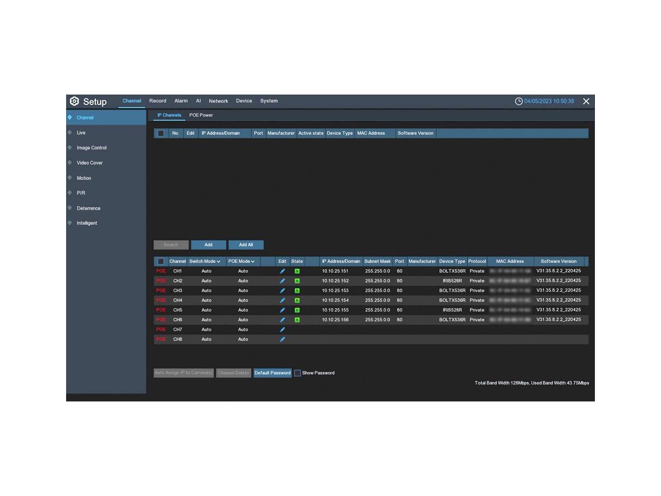Screen dimensions: 661x496
Task: Switch to the POE Power tab
Action: click(201, 115)
